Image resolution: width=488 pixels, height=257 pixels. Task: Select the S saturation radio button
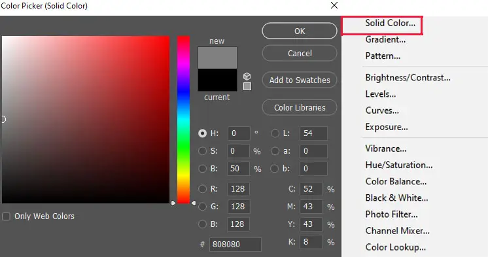click(x=202, y=151)
